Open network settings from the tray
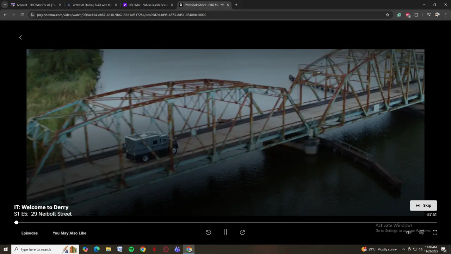The height and width of the screenshot is (254, 451). click(x=415, y=249)
